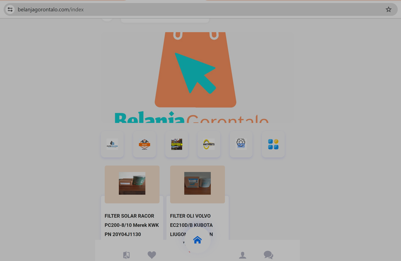The image size is (401, 261).
Task: Open FILTER SOLAR RACOR PC200-8/10 product title
Action: pos(132,225)
